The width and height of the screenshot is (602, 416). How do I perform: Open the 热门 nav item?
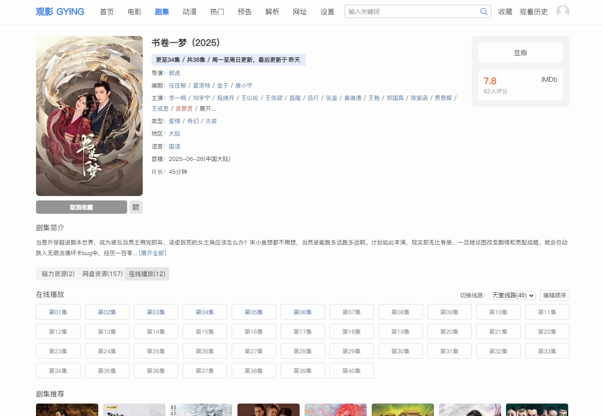pos(217,12)
